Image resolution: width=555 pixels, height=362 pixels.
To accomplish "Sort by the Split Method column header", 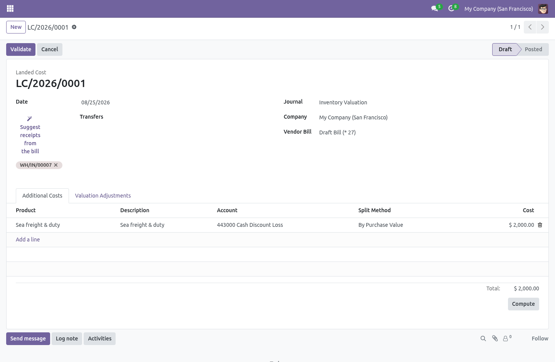I will pyautogui.click(x=375, y=210).
